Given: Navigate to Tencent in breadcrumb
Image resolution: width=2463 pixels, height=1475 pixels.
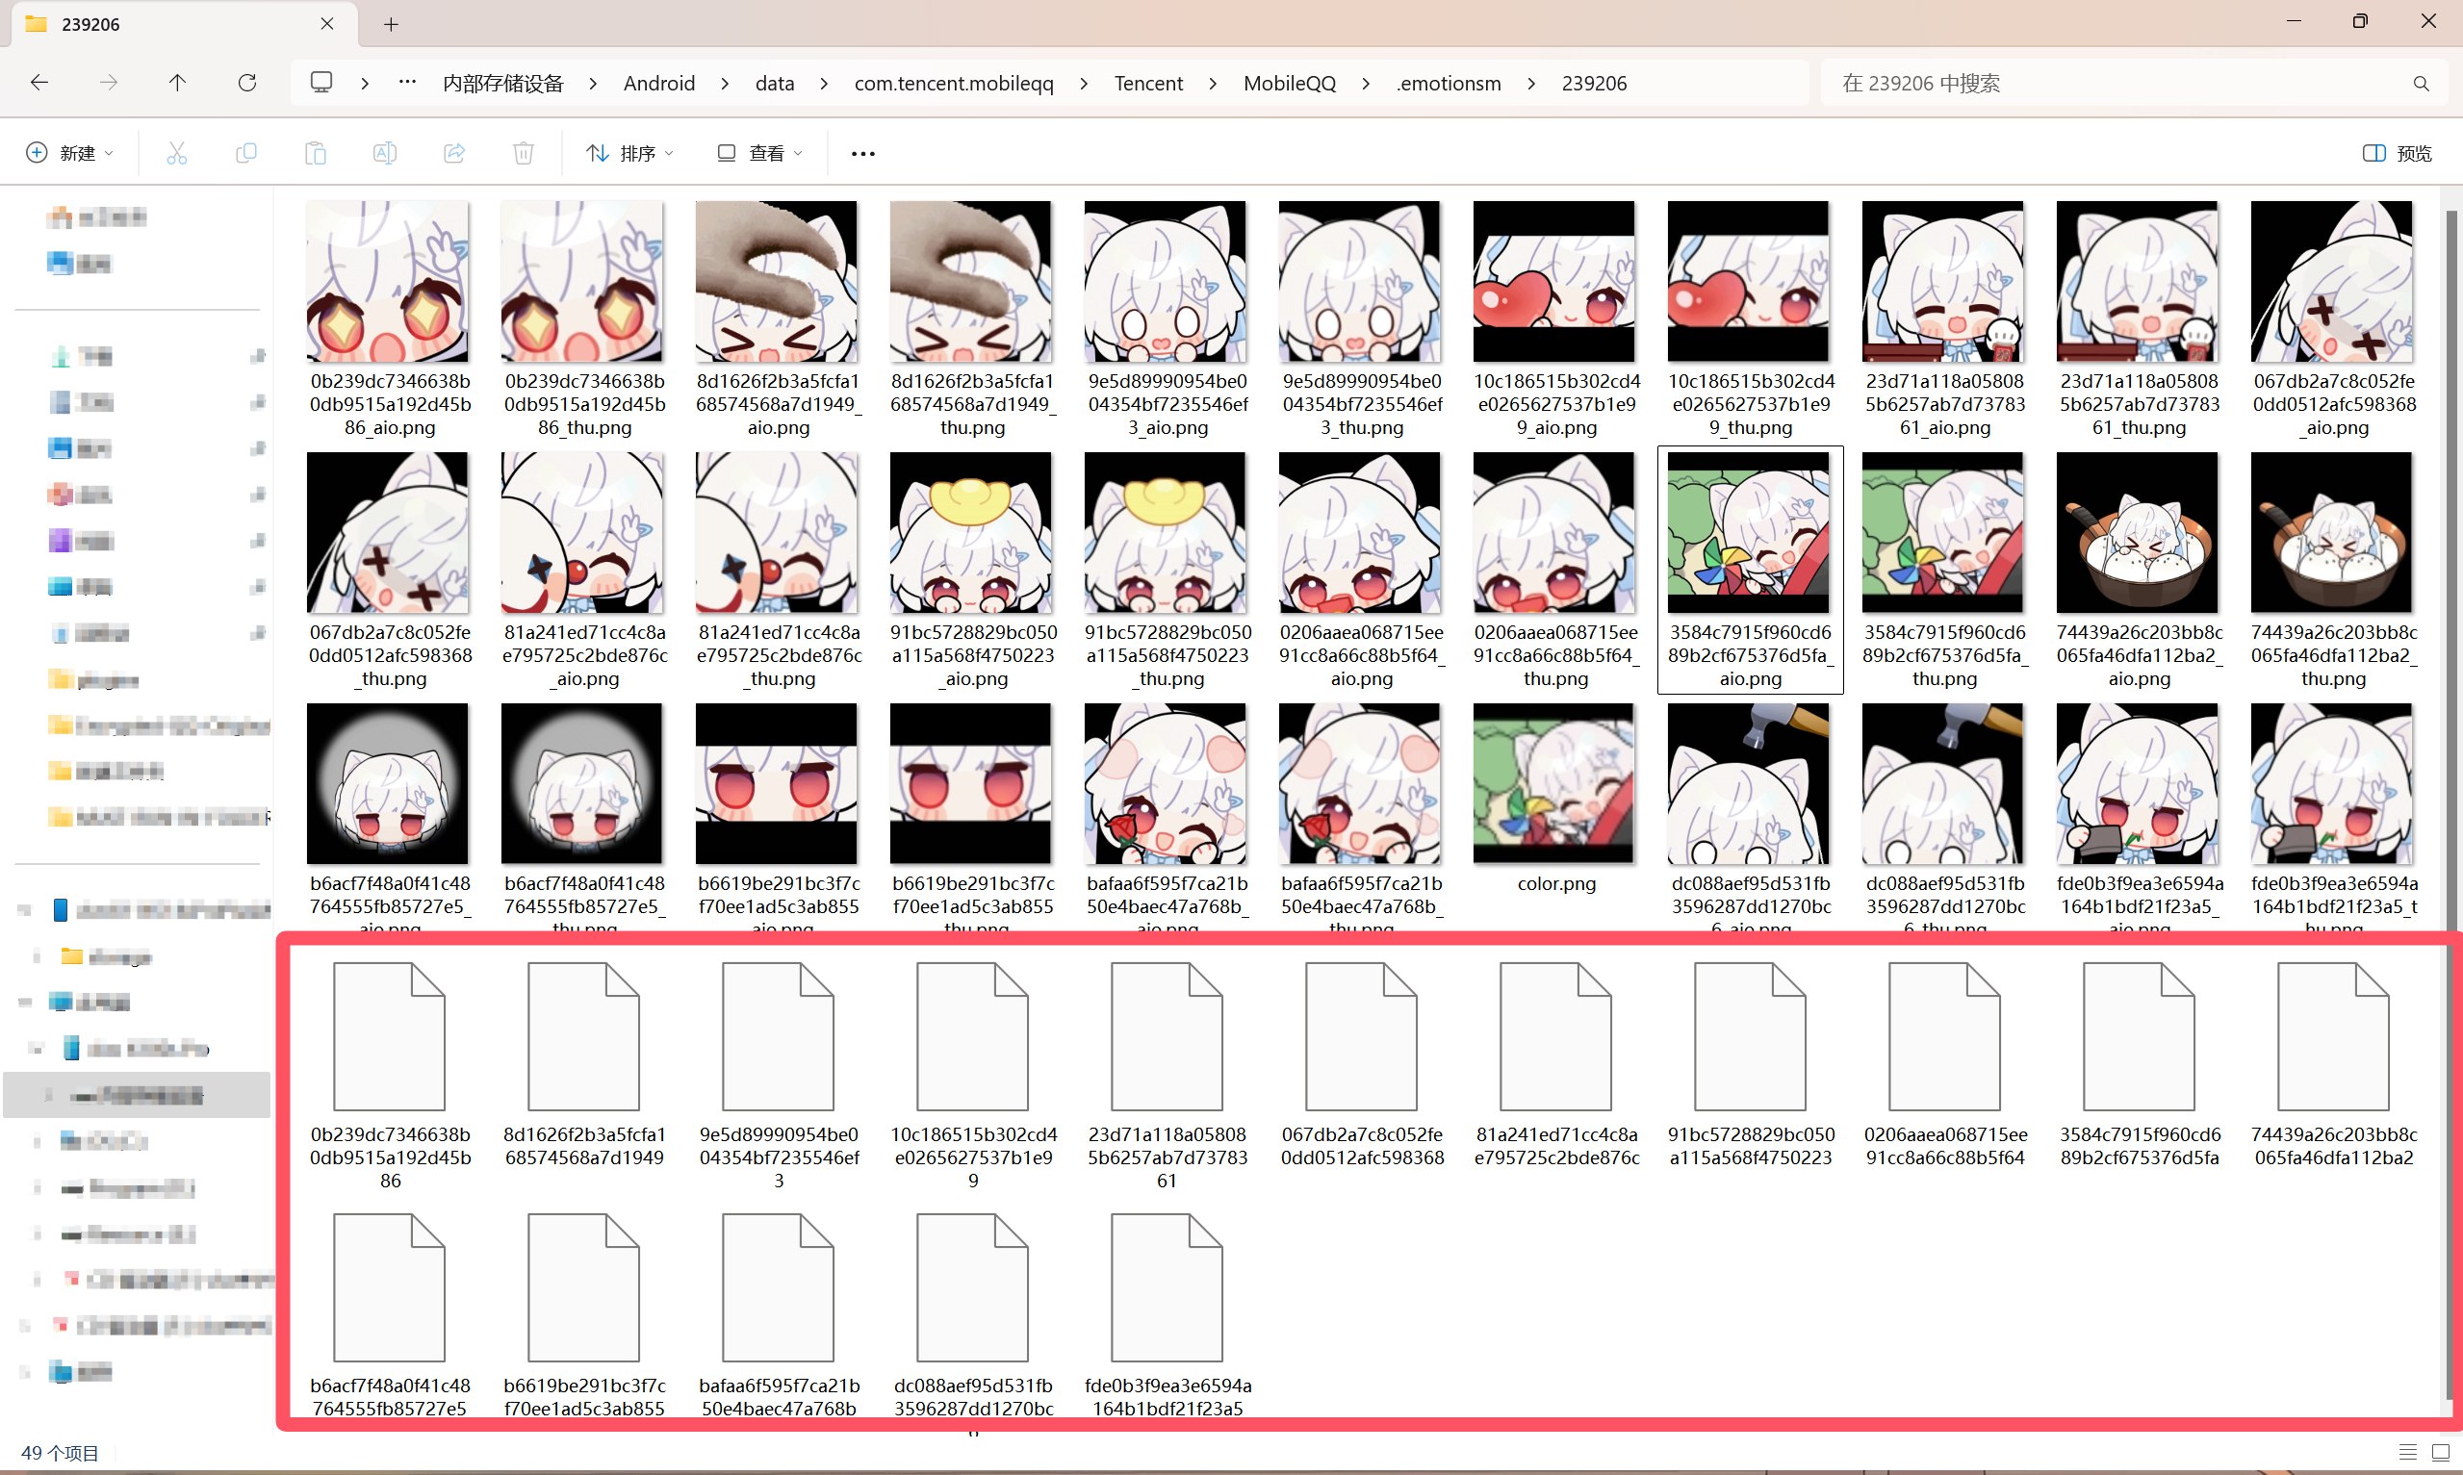Looking at the screenshot, I should point(1148,84).
